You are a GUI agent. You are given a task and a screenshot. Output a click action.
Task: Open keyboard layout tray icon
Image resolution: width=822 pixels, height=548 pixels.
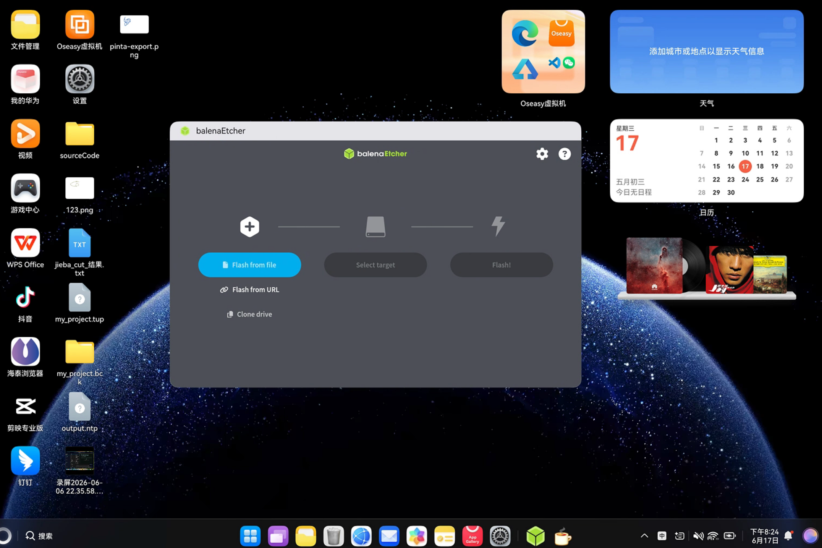(x=680, y=536)
